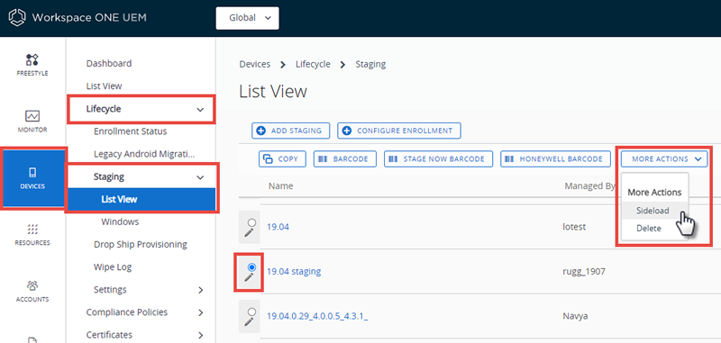This screenshot has width=721, height=343.
Task: Open the 19.04.0.29_4.0.0.5_4.3.1_ link
Action: [x=317, y=316]
